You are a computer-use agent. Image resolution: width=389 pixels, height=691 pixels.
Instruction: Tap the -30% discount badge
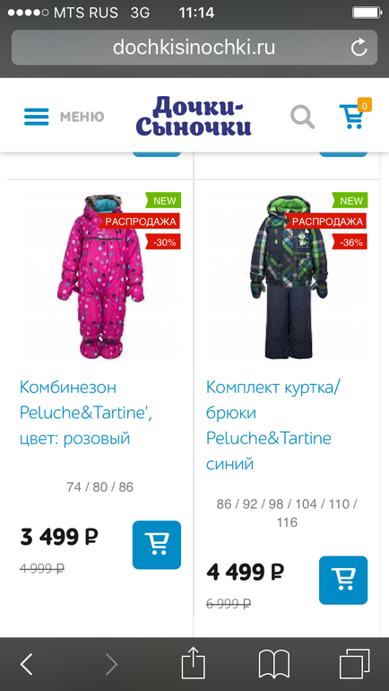[163, 241]
